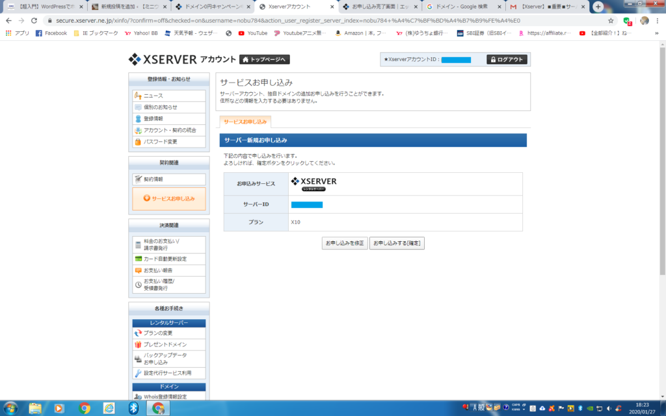Click the お支払い報告 icon

138,270
